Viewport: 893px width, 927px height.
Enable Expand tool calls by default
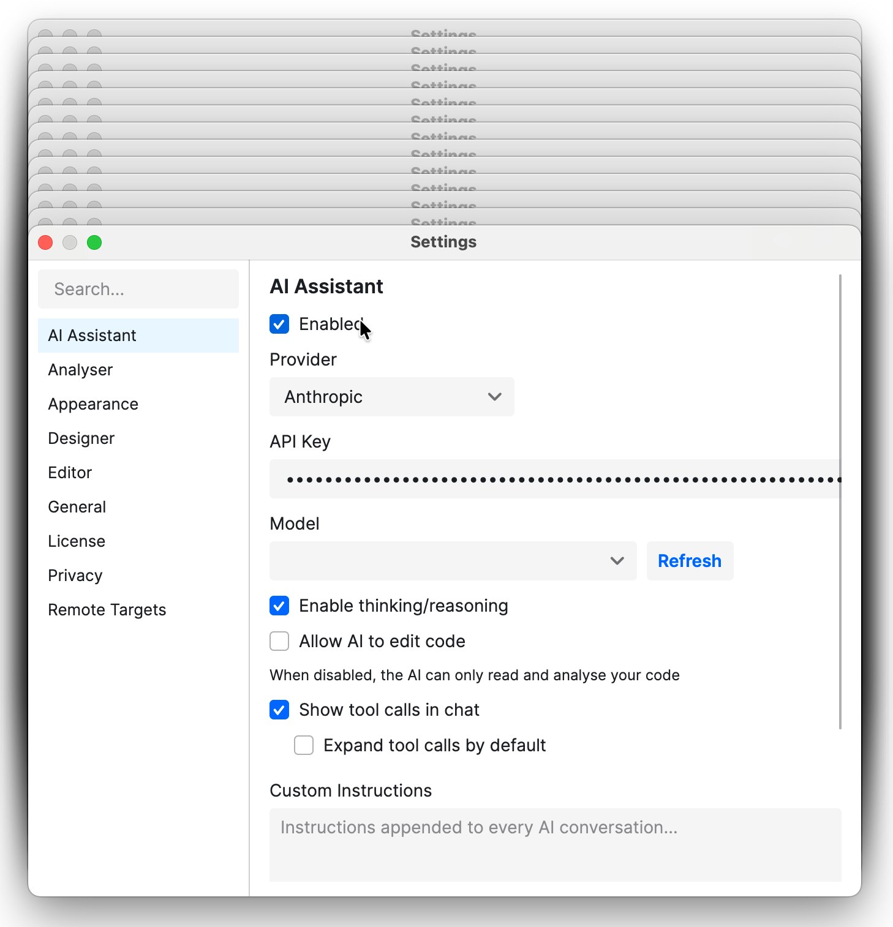tap(304, 745)
